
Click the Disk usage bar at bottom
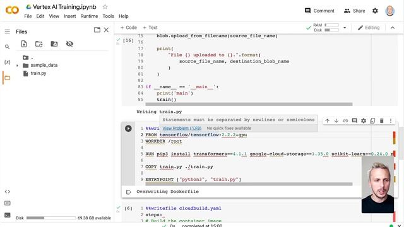tap(50, 218)
